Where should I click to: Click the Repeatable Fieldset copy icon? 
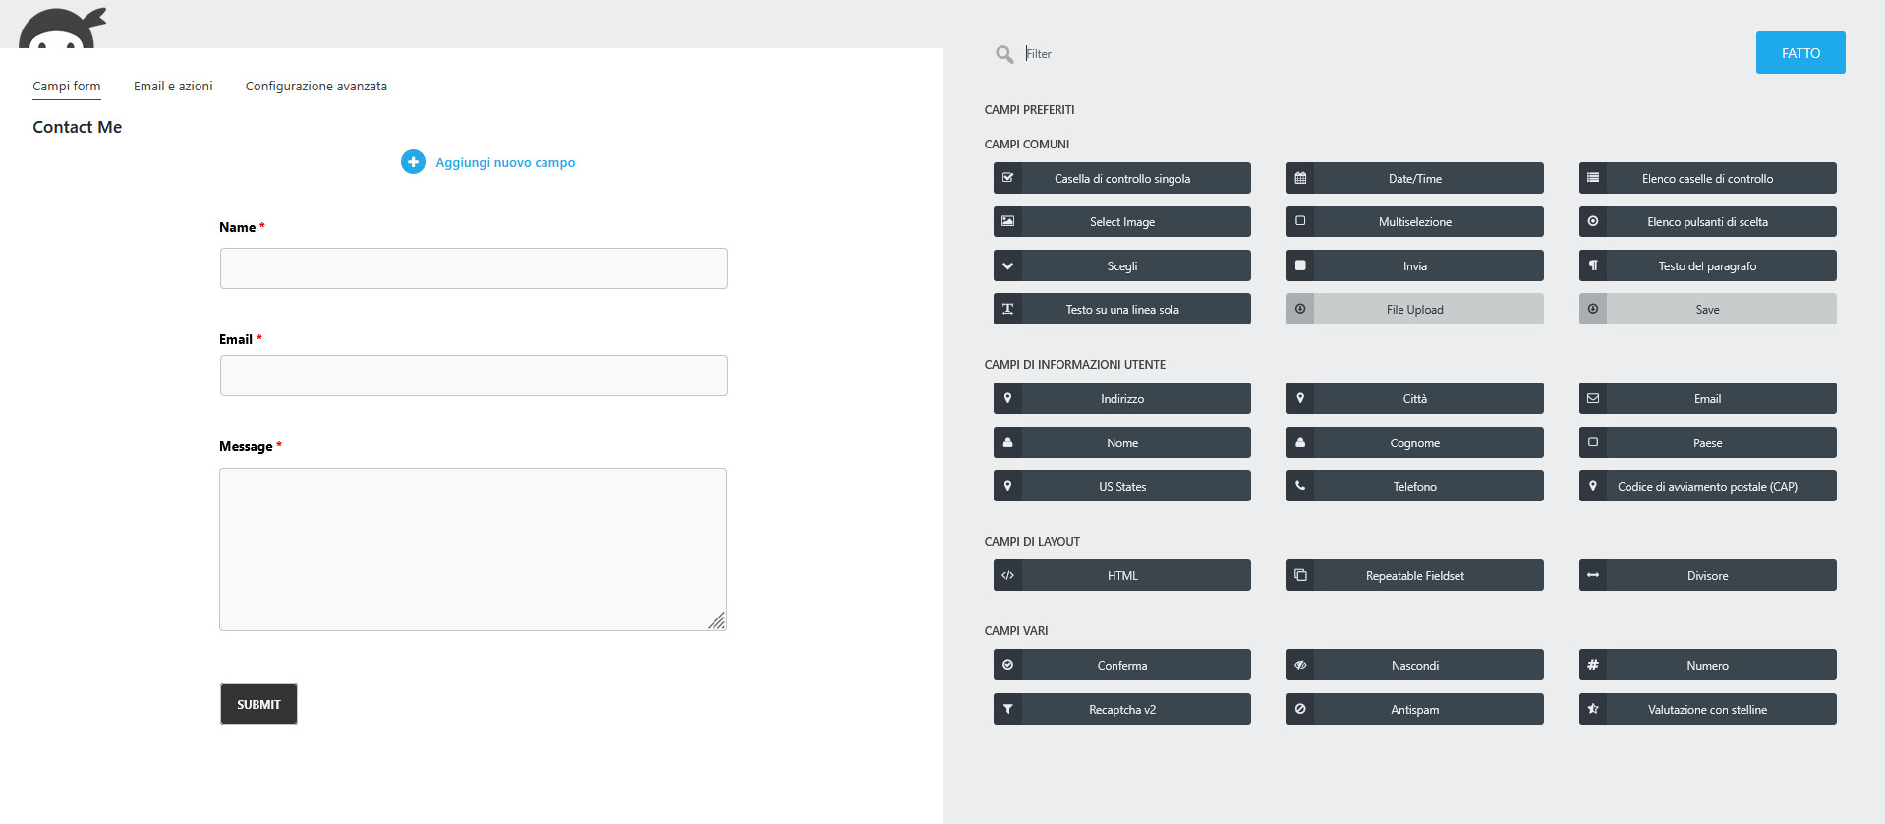[x=1300, y=575]
